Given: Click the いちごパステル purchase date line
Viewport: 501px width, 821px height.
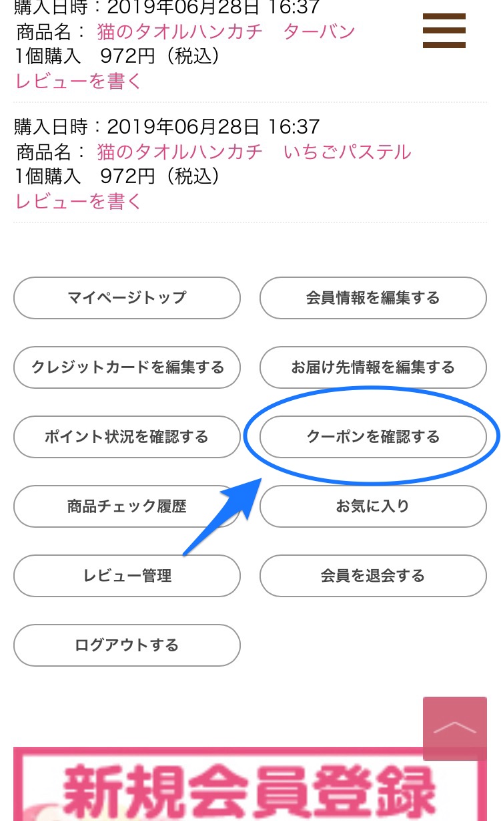Looking at the screenshot, I should [167, 126].
